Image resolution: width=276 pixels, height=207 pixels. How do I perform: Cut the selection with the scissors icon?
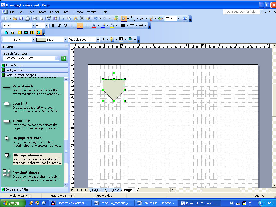tap(63, 19)
